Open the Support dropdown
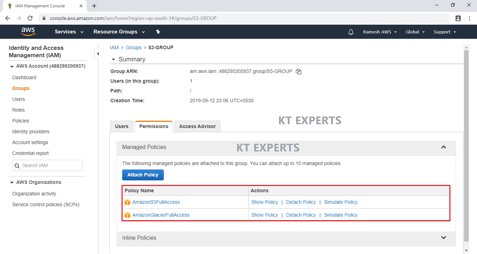Viewport: 477px width, 254px height. [x=445, y=32]
